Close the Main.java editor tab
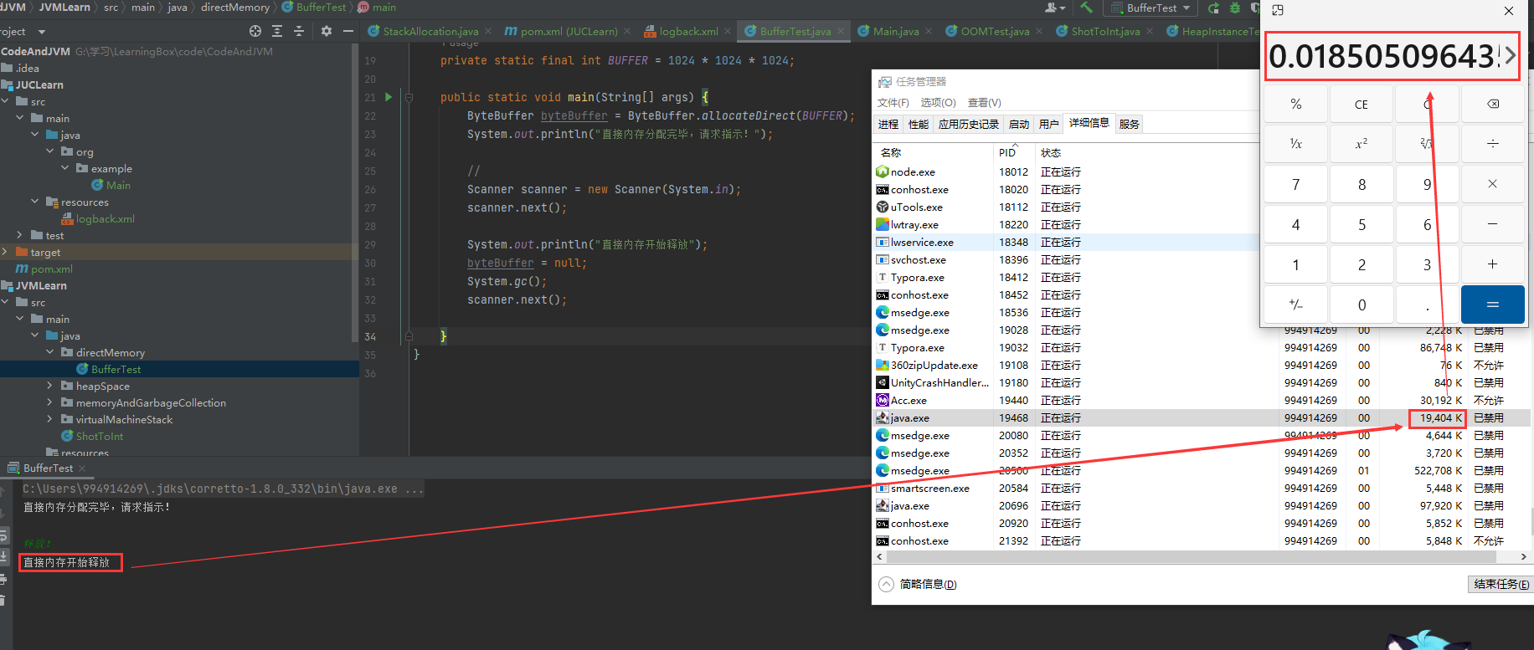1534x650 pixels. tap(929, 31)
